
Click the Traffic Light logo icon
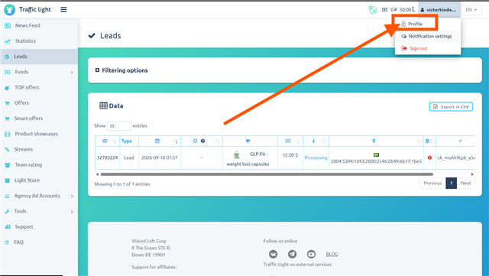9,10
